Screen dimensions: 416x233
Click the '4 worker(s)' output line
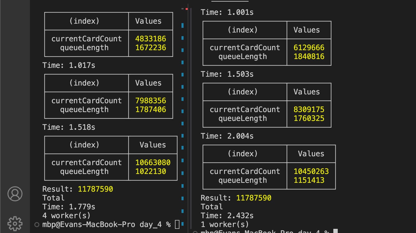[66, 216]
